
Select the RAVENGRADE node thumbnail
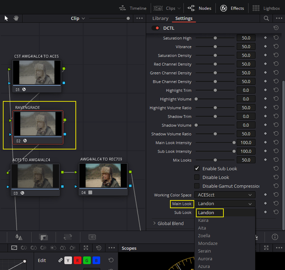tap(38, 124)
